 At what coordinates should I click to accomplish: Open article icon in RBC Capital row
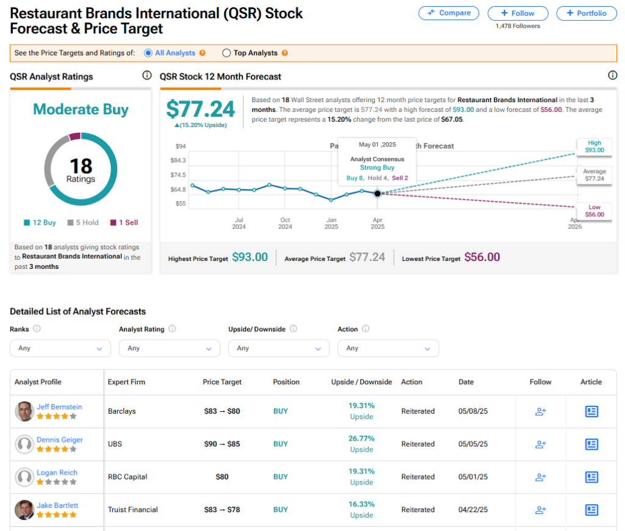tap(591, 477)
